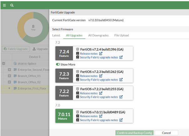Sort by the Device column header
This screenshot has height=136, width=189.
[x=35, y=57]
